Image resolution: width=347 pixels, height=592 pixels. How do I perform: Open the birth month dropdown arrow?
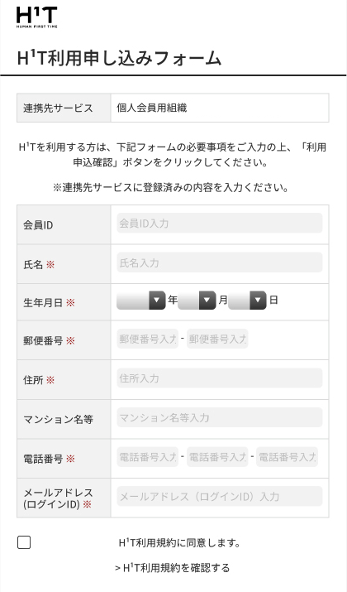coord(207,301)
